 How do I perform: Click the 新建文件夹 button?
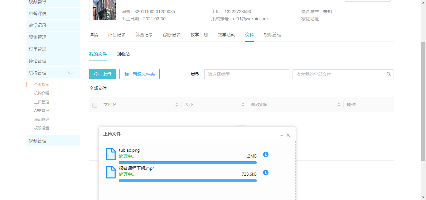(139, 74)
